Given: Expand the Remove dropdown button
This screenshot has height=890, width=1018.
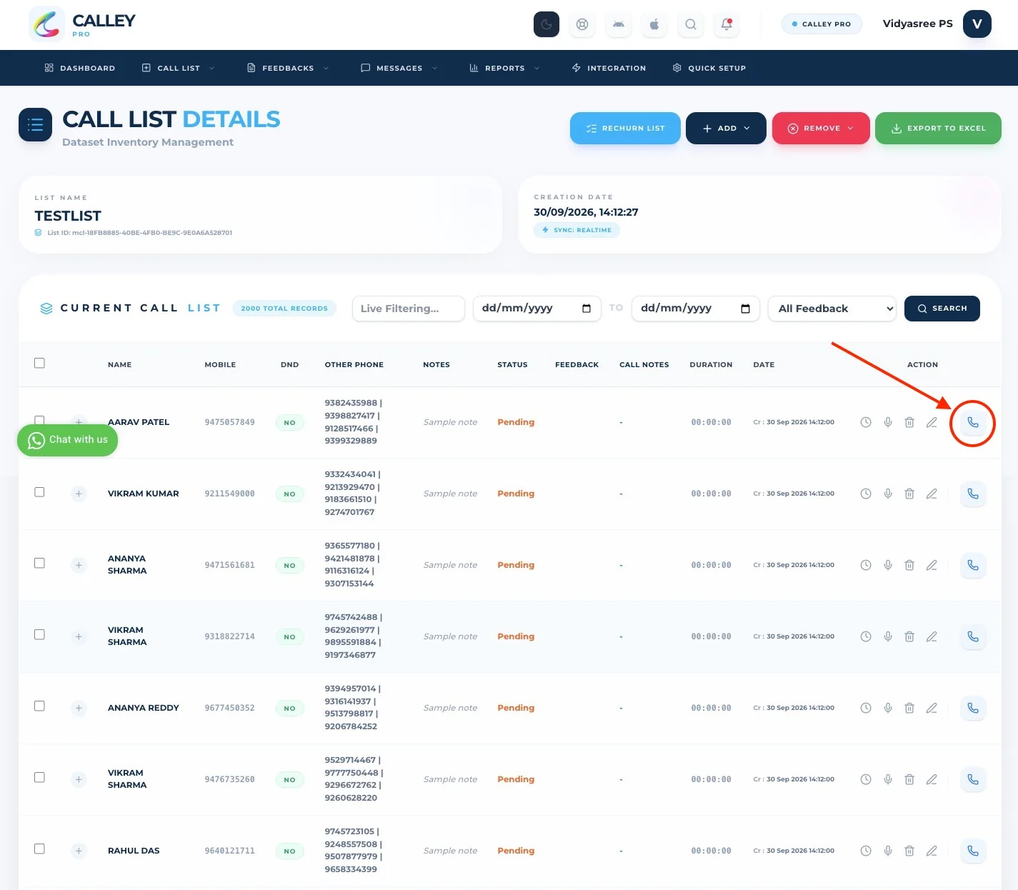Looking at the screenshot, I should tap(821, 128).
